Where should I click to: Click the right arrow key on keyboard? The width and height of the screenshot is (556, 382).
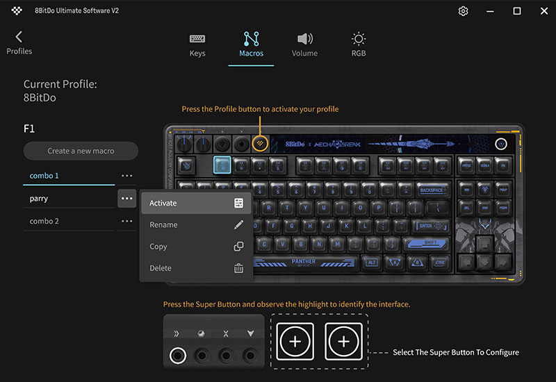pyautogui.click(x=502, y=263)
